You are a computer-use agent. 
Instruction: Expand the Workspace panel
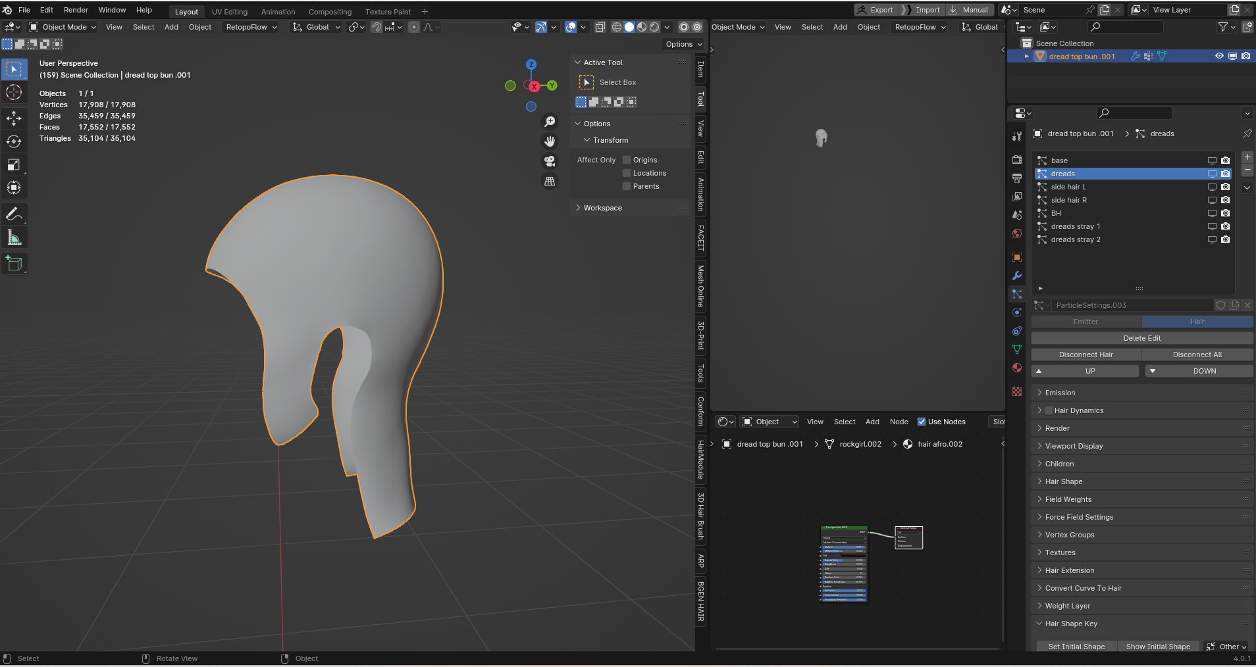(x=630, y=208)
